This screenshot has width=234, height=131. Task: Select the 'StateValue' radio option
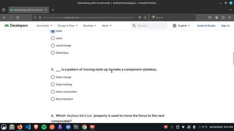(x=53, y=53)
